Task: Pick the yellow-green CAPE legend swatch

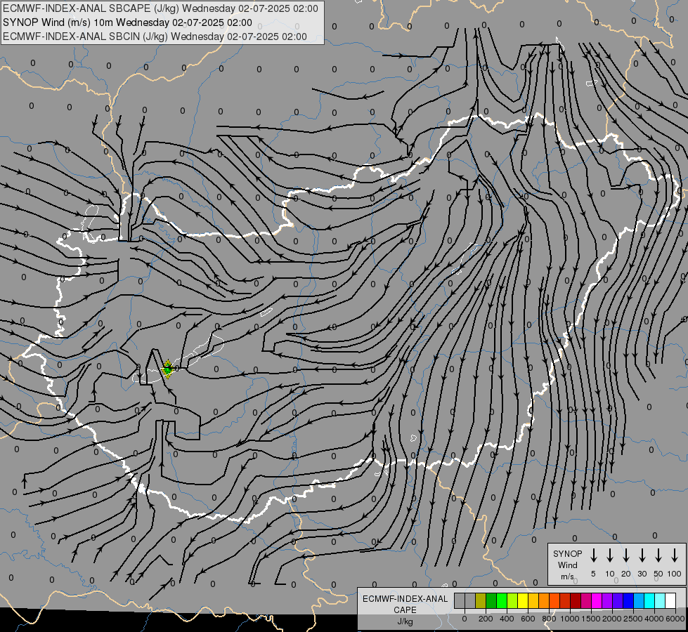Action: 512,600
